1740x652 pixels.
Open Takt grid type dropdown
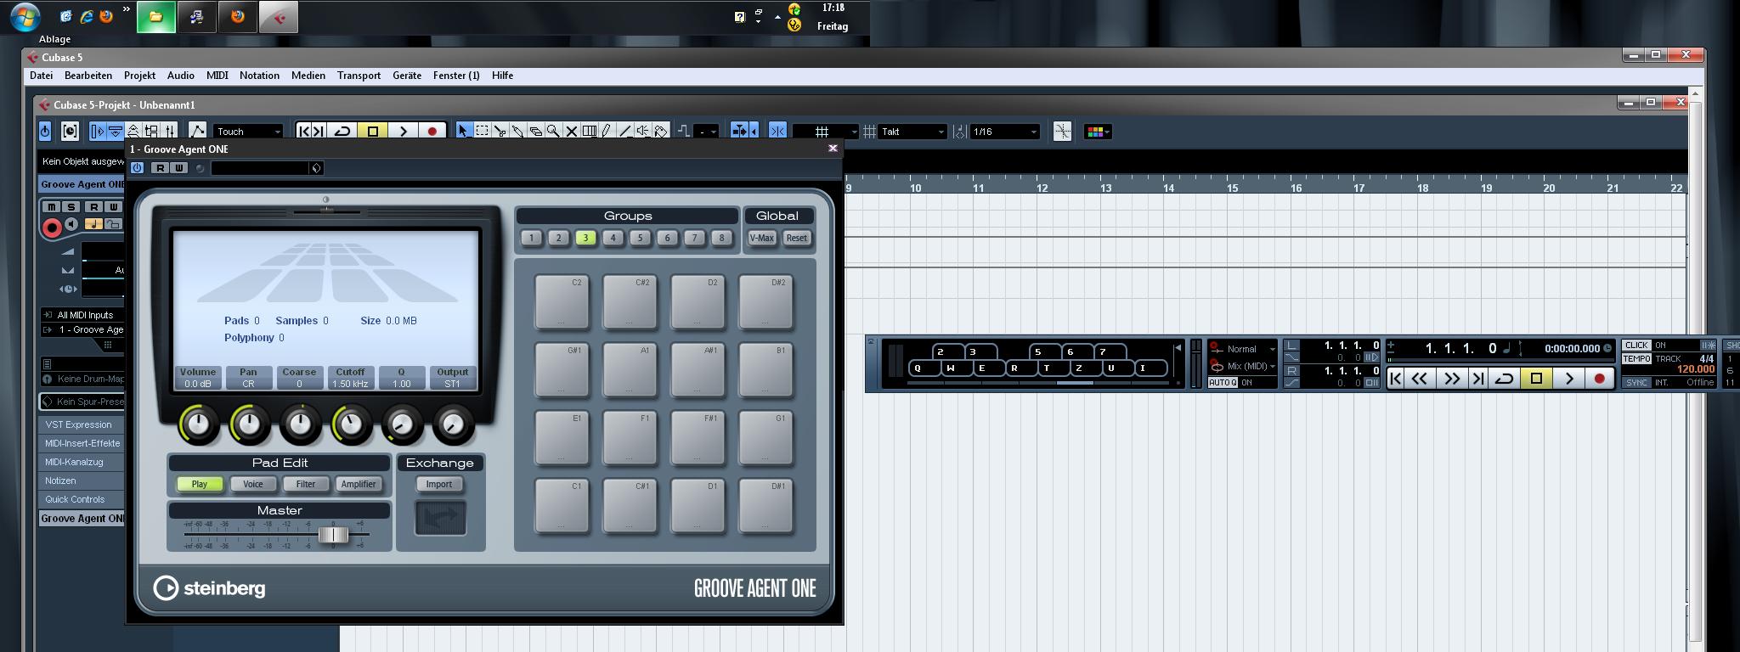[x=912, y=132]
